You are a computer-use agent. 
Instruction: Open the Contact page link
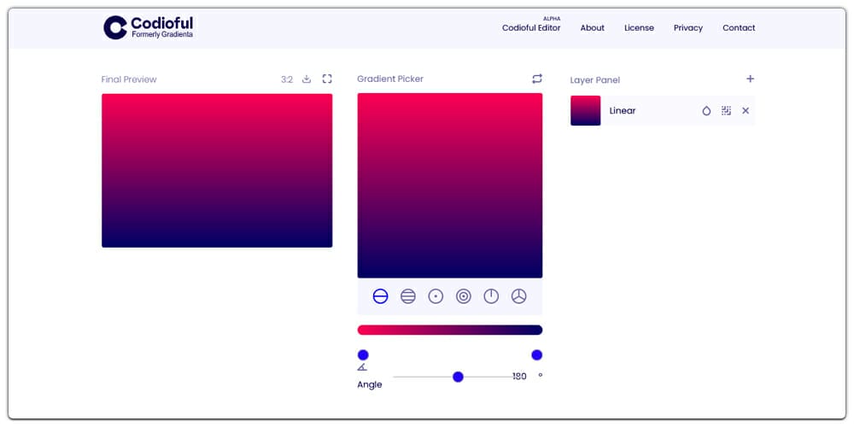click(x=739, y=28)
